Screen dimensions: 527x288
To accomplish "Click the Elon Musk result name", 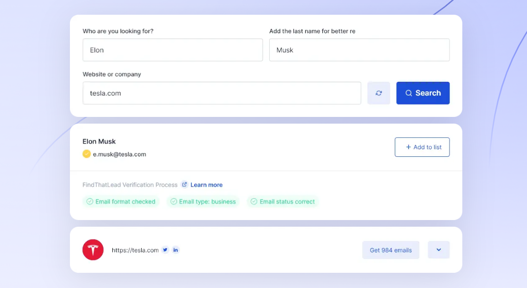I will click(x=99, y=141).
